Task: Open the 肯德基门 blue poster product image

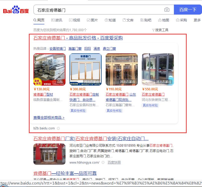Action: click(86, 69)
